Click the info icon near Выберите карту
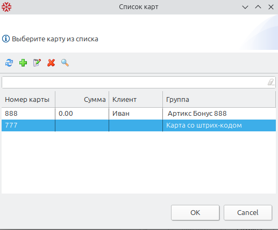 pos(6,39)
